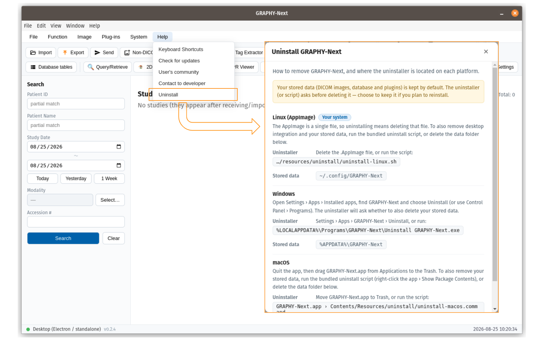Open the Image menu

(84, 37)
